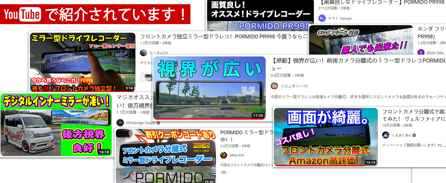Viewport: 446px width, 183px height.
Task: Click the AREA-459 channel avatar
Action: pyautogui.click(x=224, y=155)
